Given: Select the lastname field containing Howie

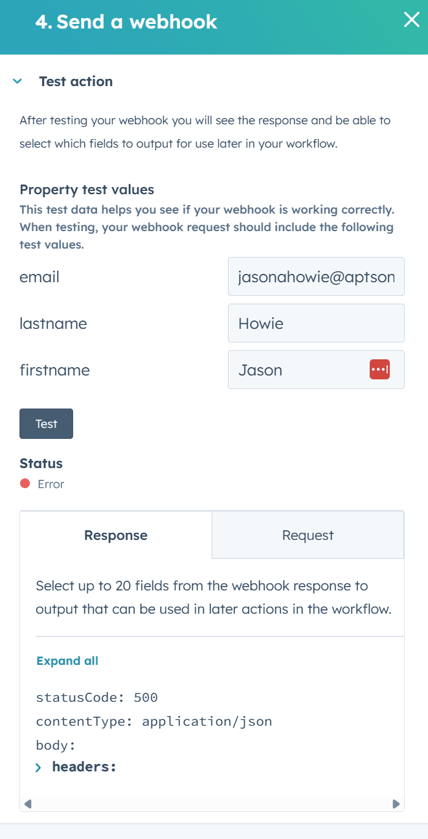Looking at the screenshot, I should [316, 323].
